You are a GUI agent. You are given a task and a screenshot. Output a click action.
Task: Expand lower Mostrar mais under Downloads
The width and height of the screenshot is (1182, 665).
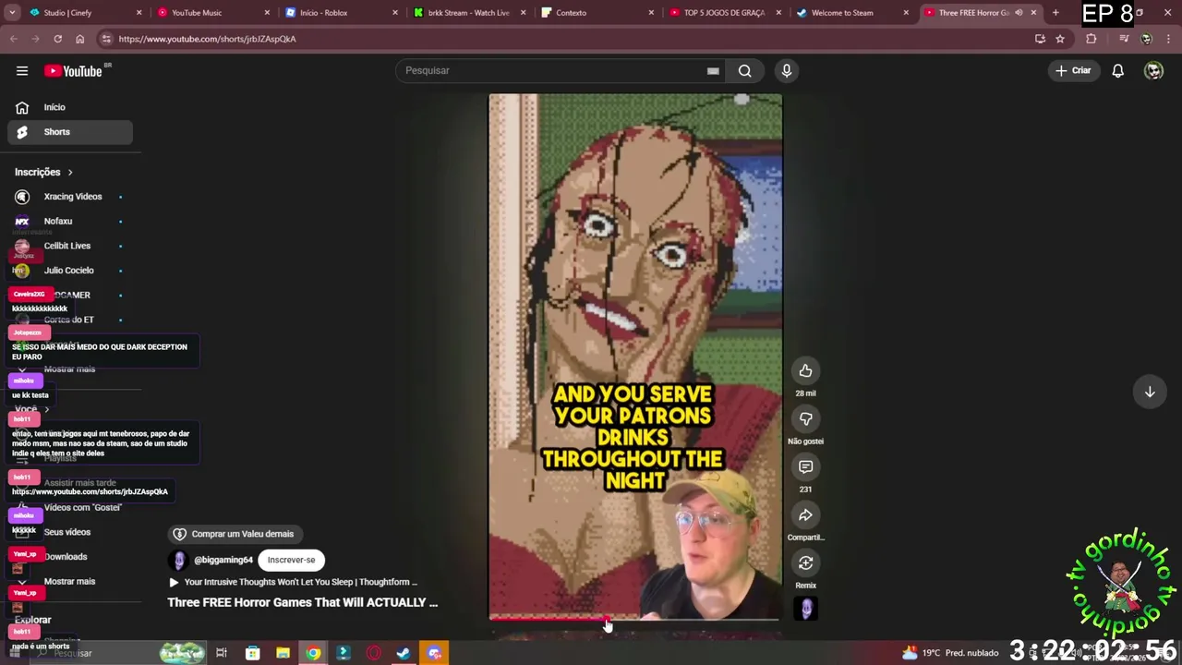point(69,581)
